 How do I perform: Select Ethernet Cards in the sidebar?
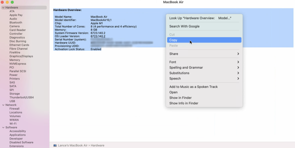(x=19, y=45)
